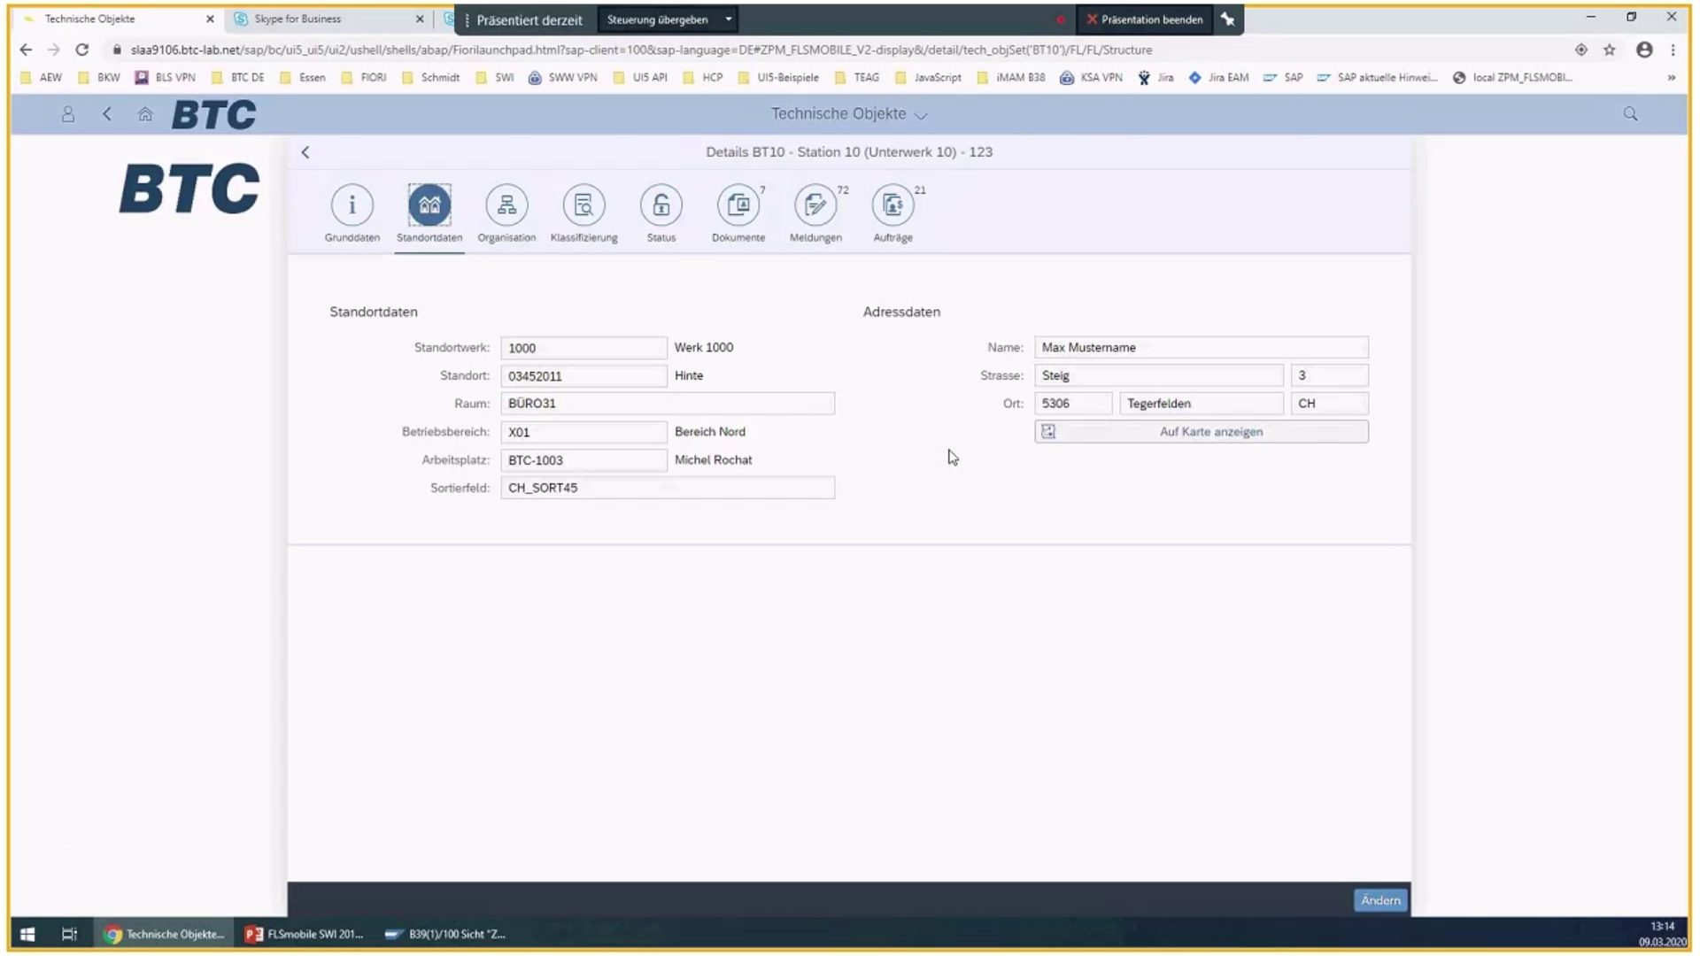Open Dokumente with 7 entries
Viewport: 1700px width, 956px height.
pos(738,204)
